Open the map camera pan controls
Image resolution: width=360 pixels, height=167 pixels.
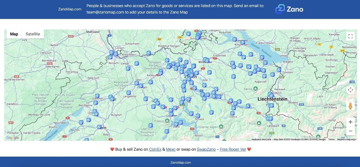(350, 90)
